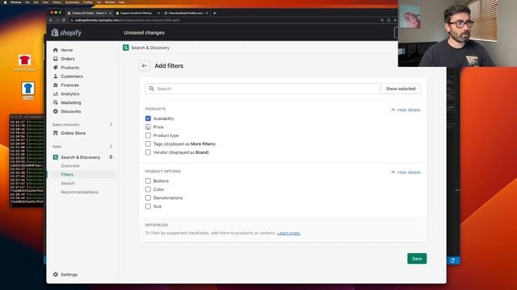Switch to the third browser tab
This screenshot has width=517, height=290.
coord(186,13)
